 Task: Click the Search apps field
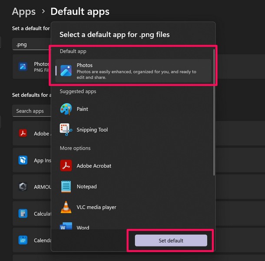pos(31,111)
